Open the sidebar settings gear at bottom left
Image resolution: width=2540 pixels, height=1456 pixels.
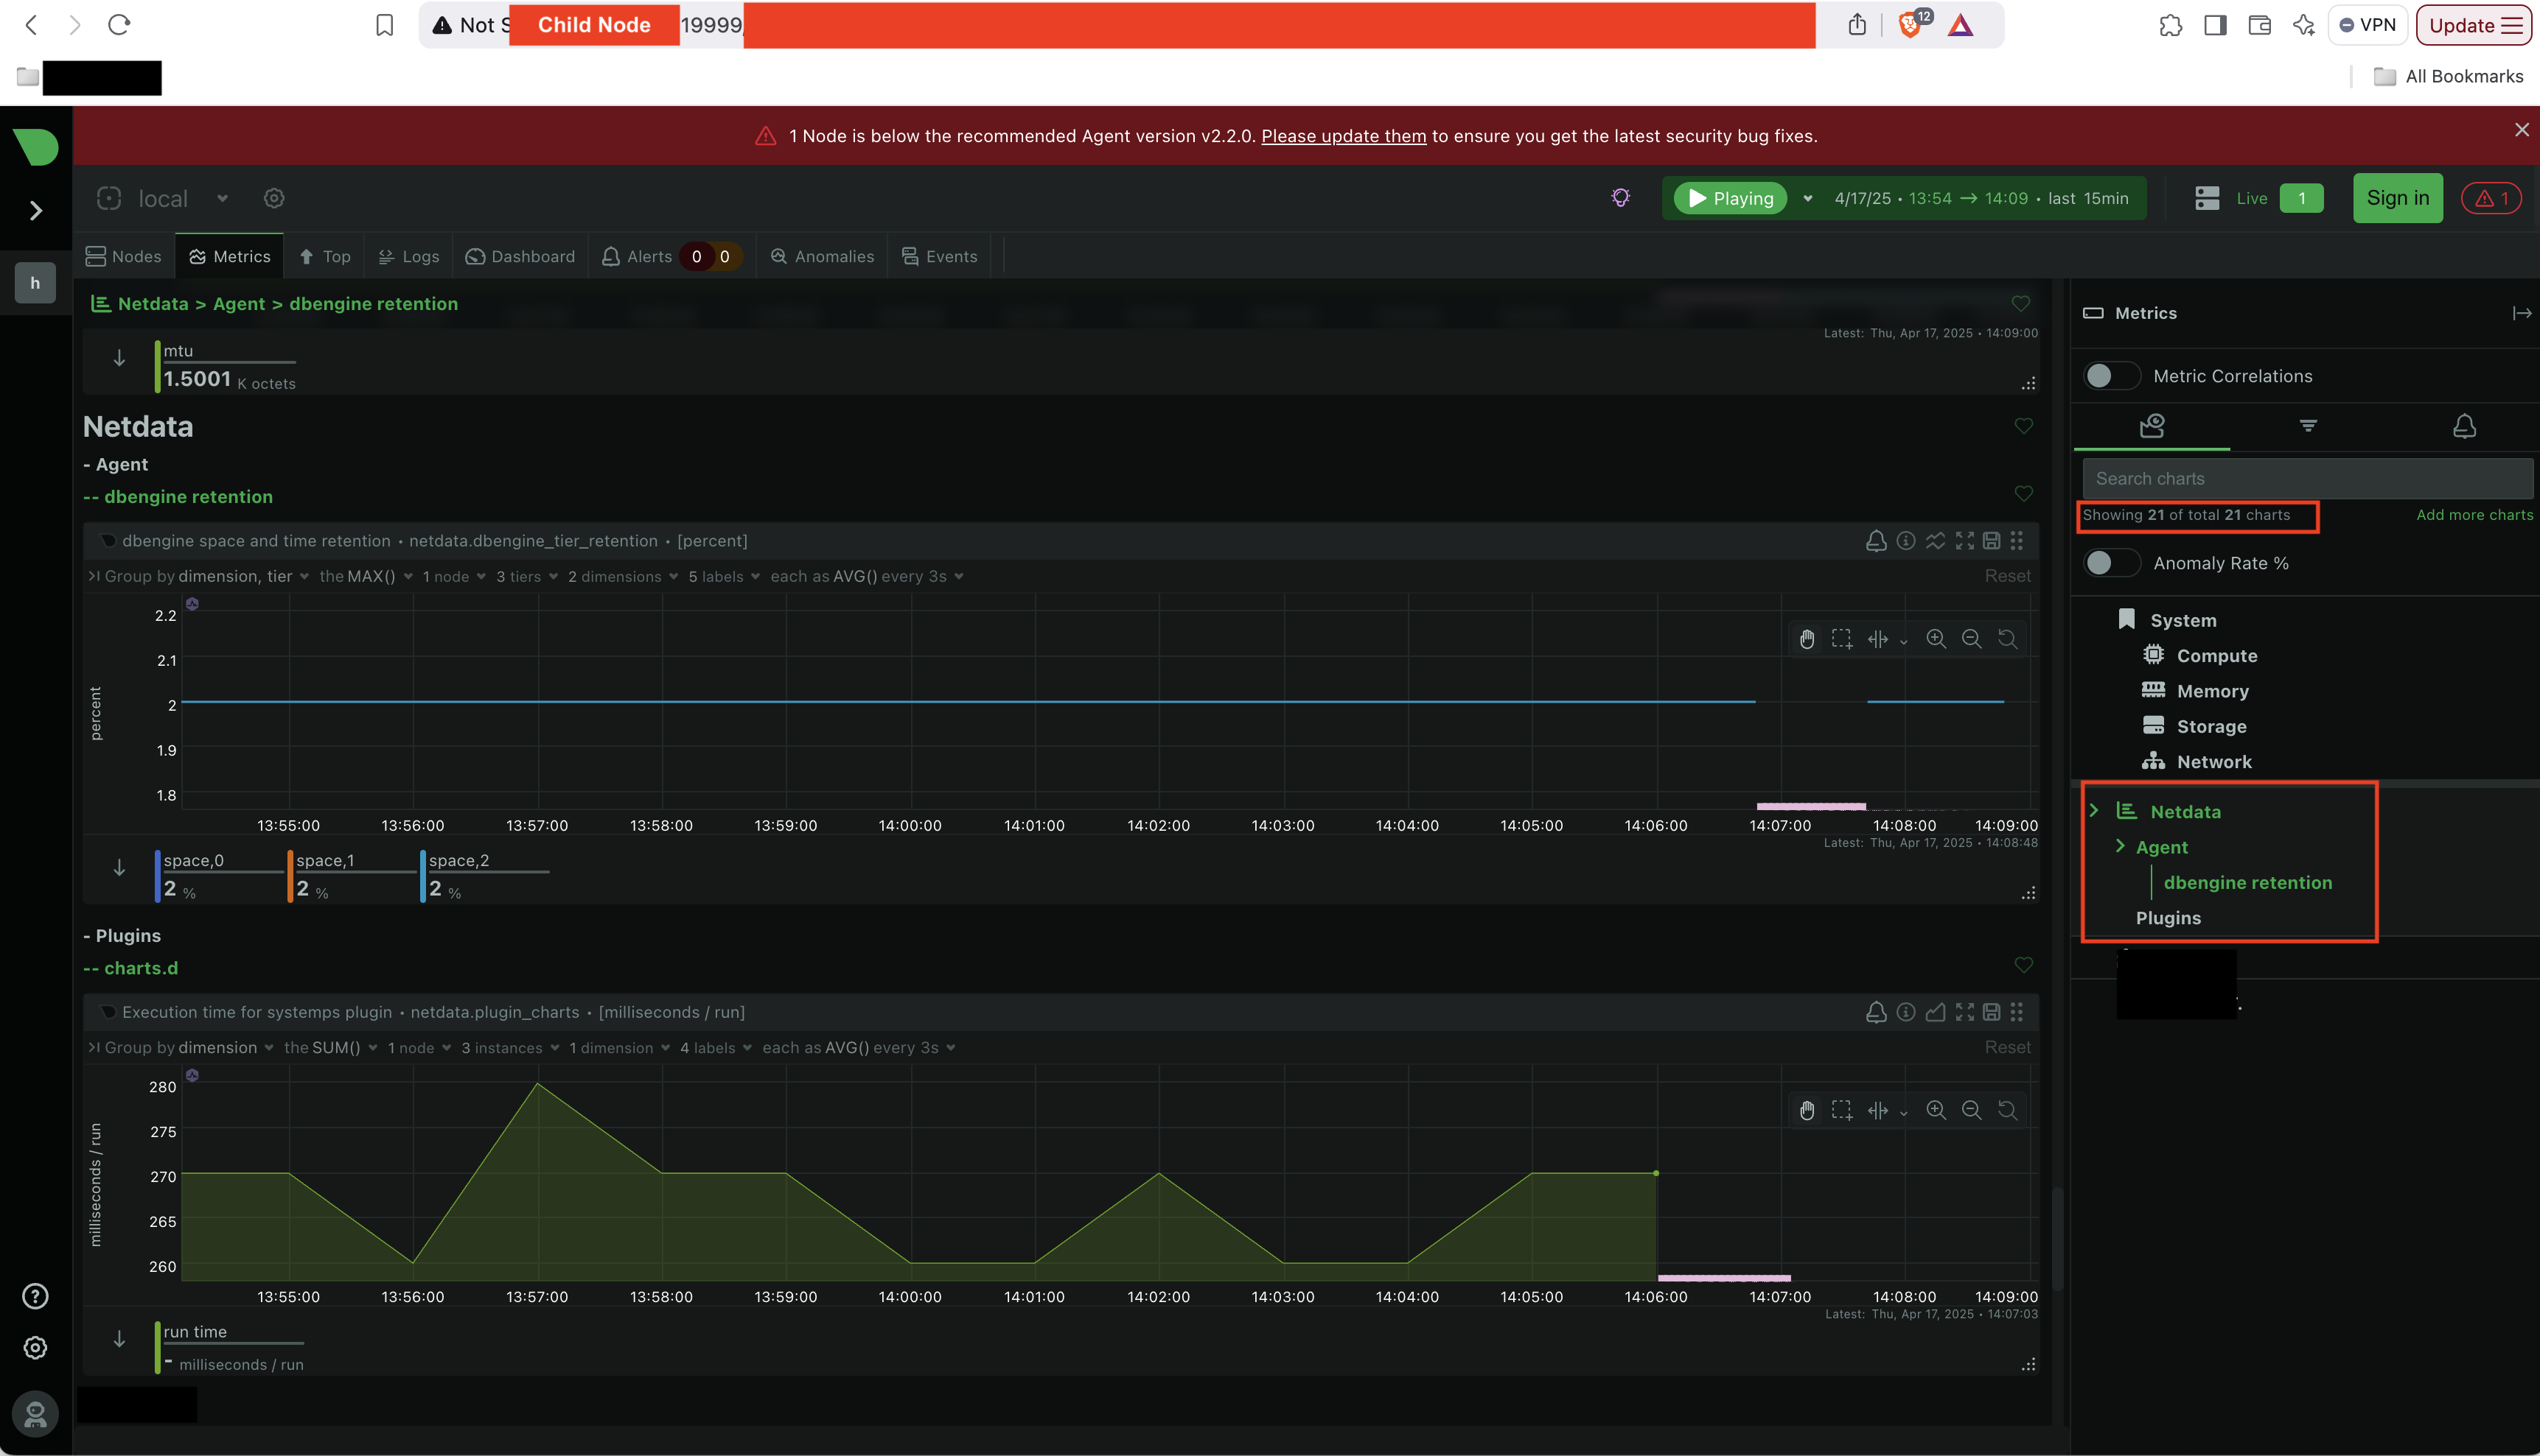35,1348
